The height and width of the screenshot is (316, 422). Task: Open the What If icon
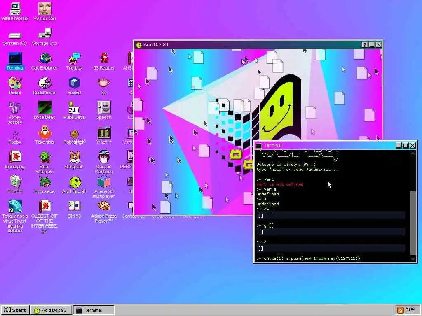click(104, 135)
